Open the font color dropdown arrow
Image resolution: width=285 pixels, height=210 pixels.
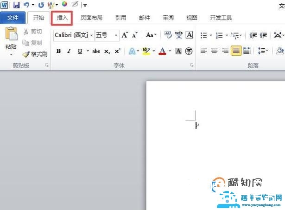(x=170, y=51)
